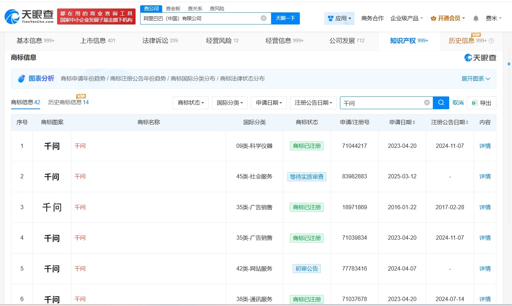Clear the 千问 keyword using the X icon
This screenshot has width=512, height=306.
[426, 102]
